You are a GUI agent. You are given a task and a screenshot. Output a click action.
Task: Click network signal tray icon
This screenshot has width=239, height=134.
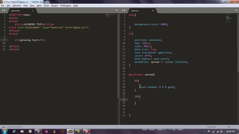pyautogui.click(x=217, y=131)
